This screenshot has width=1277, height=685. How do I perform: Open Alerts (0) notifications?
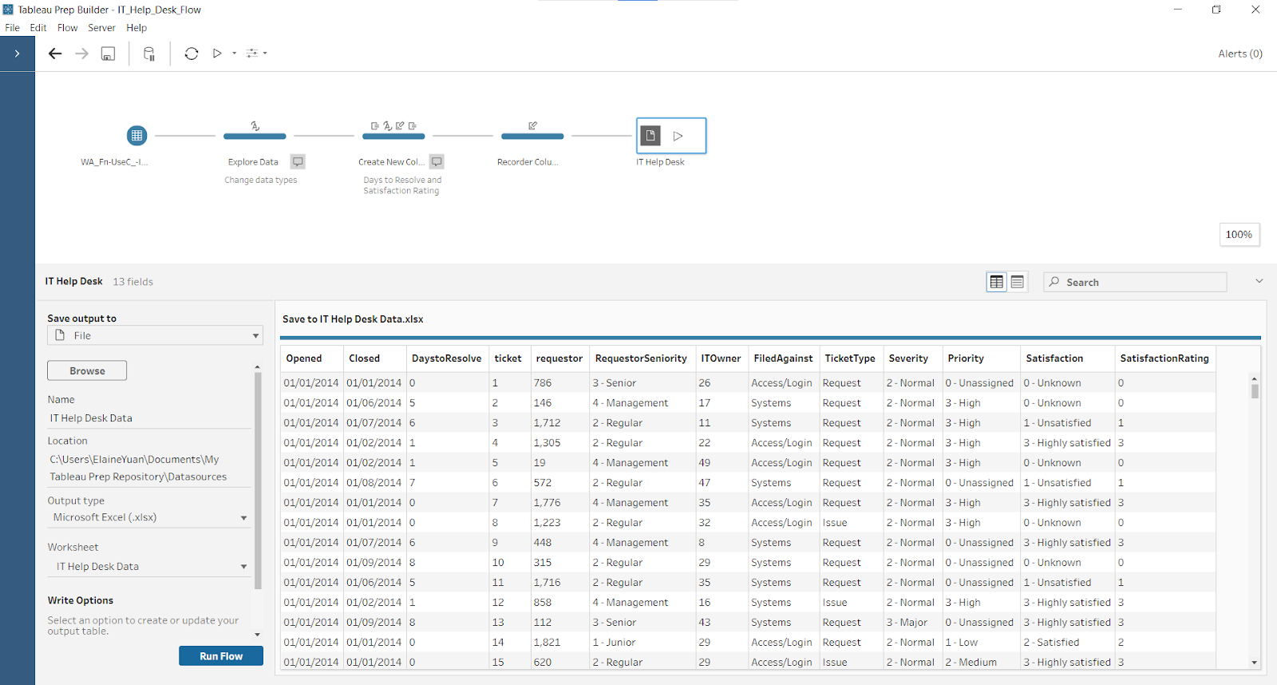point(1240,53)
